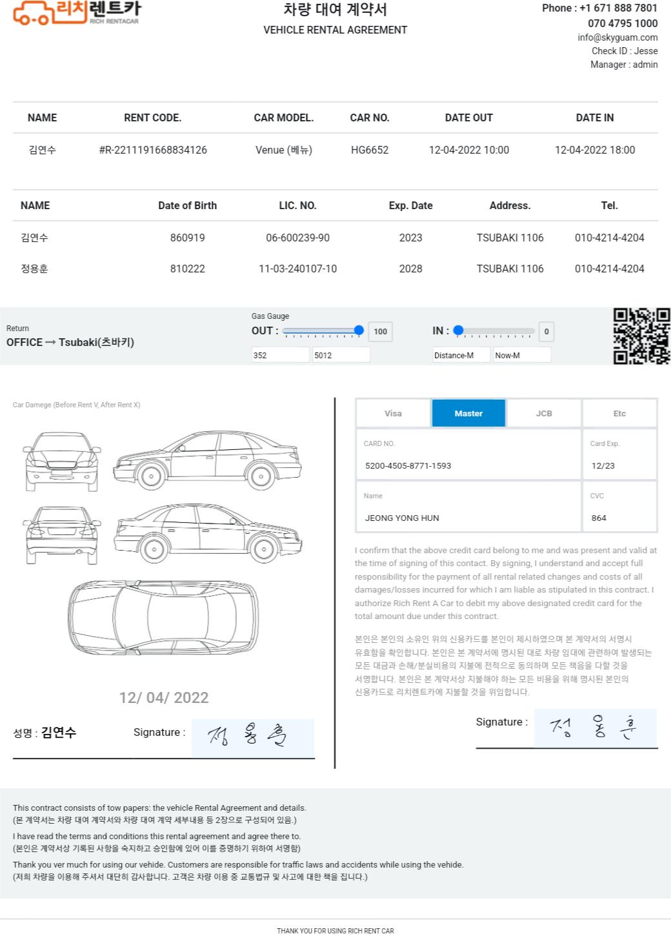Click the renter signature box
The height and width of the screenshot is (936, 671).
[x=253, y=737]
